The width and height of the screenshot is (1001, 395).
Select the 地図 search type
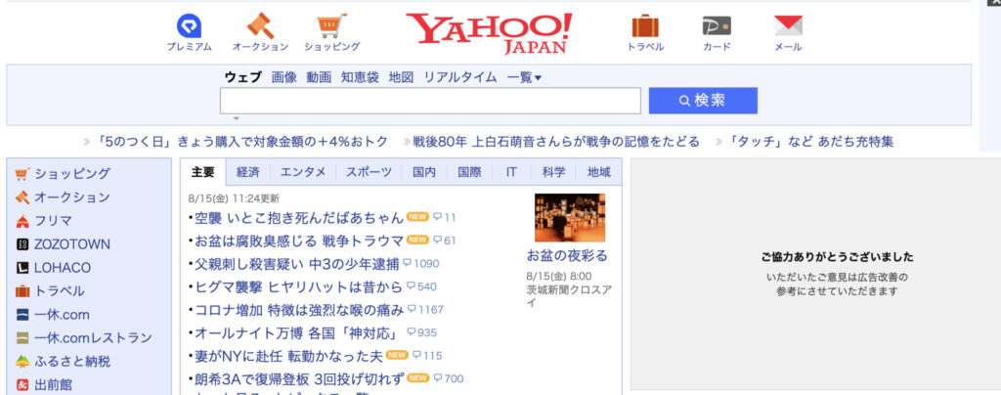click(402, 77)
